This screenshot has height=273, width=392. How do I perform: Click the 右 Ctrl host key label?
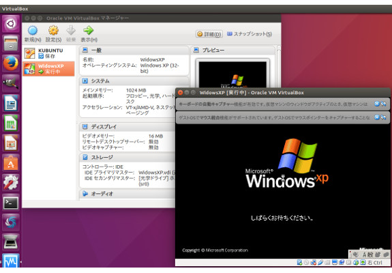[375, 263]
